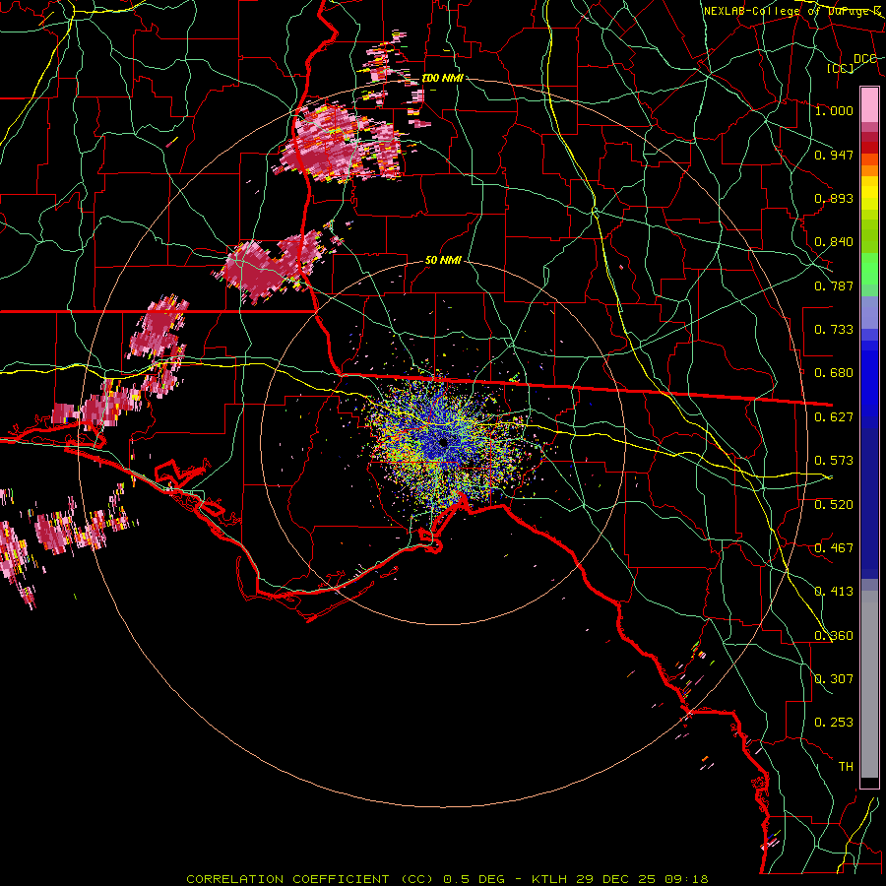
Task: Click the 1.000 color scale label
Action: (834, 110)
